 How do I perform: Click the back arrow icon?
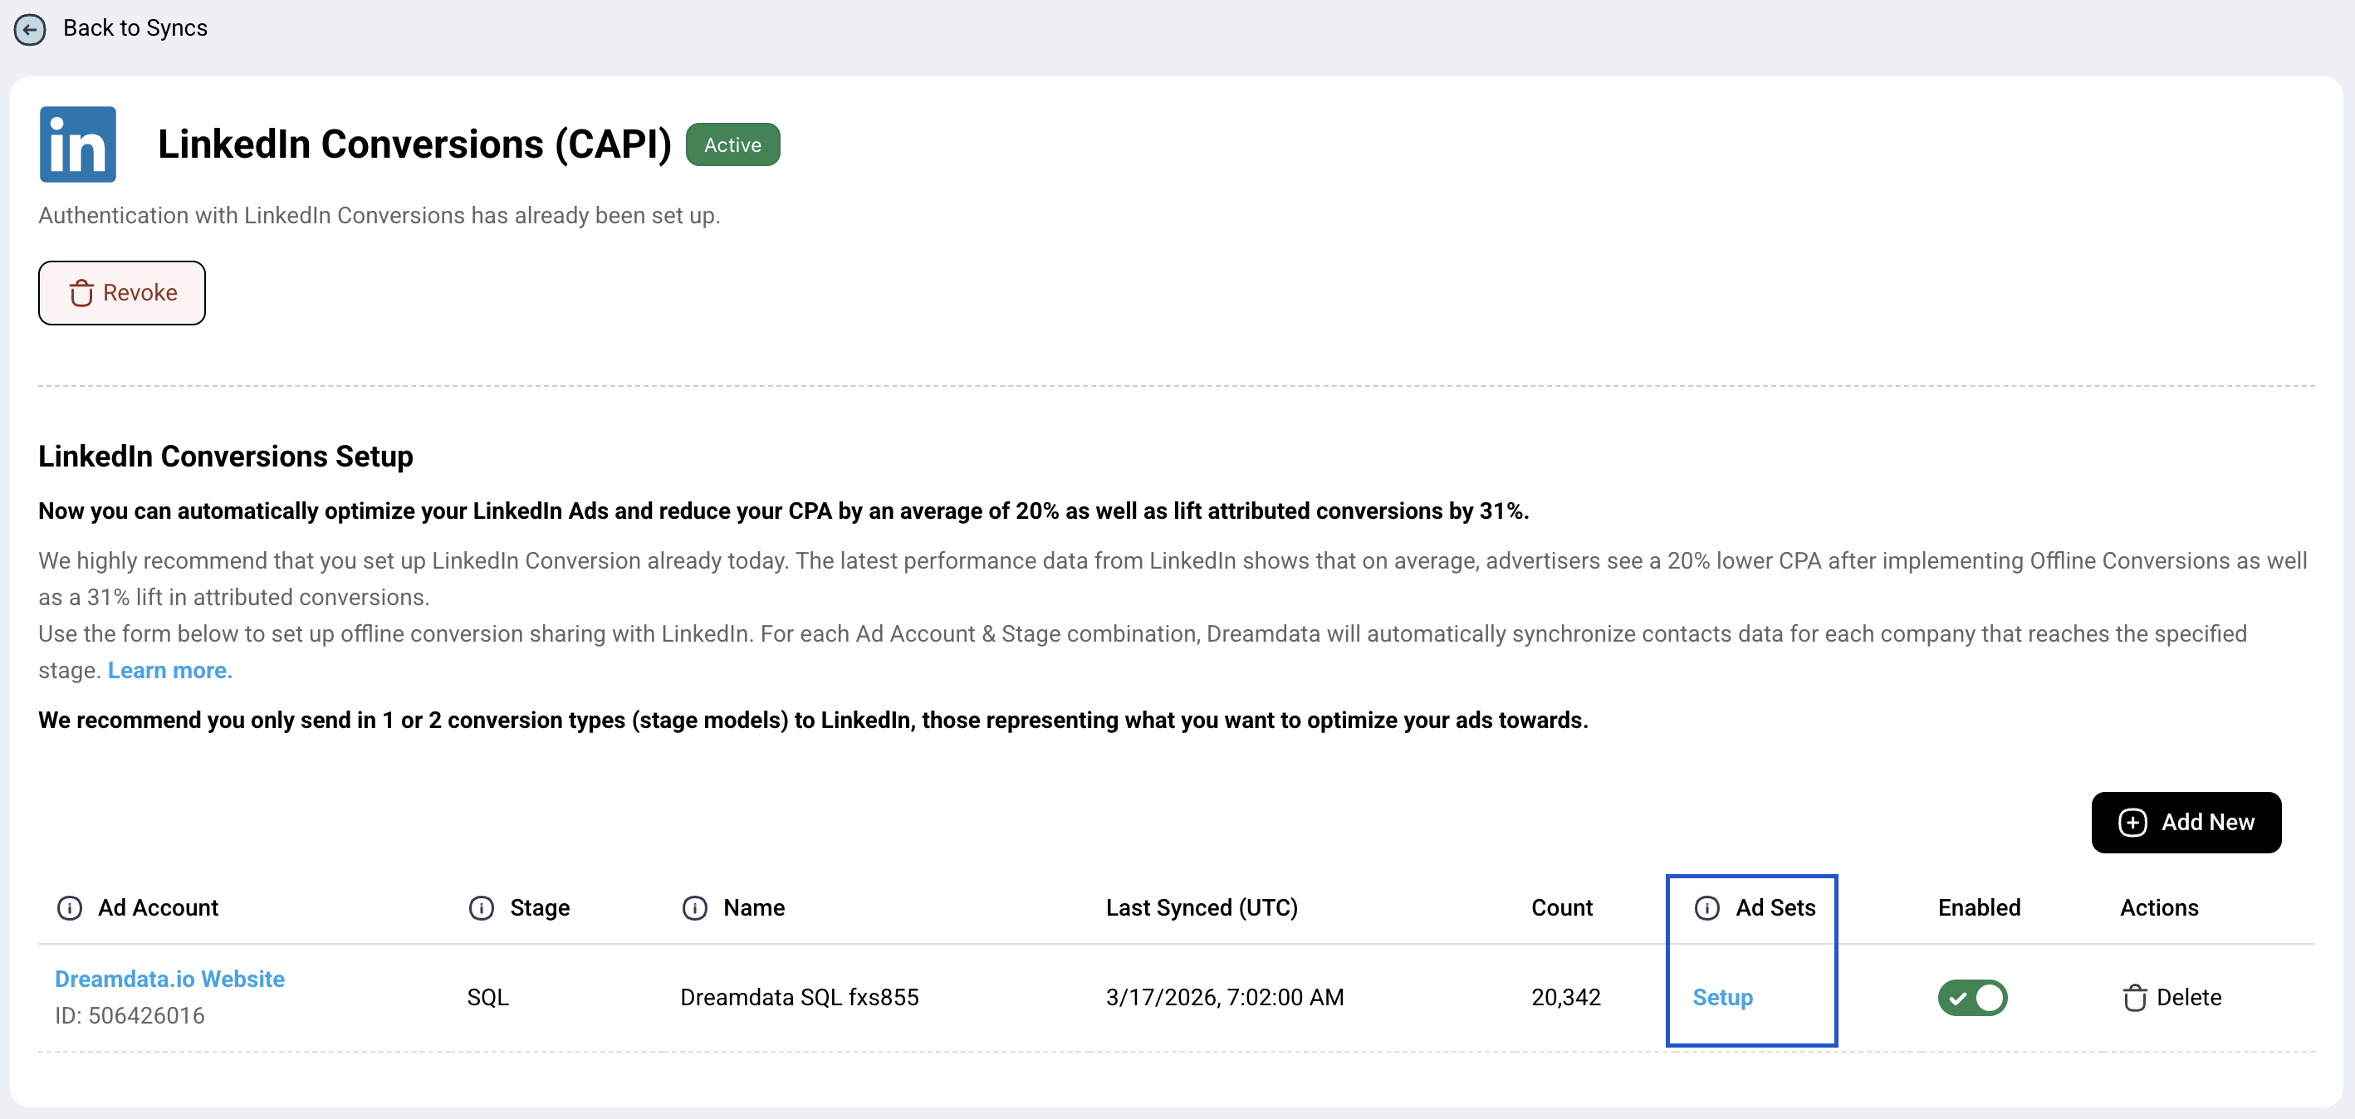point(29,29)
